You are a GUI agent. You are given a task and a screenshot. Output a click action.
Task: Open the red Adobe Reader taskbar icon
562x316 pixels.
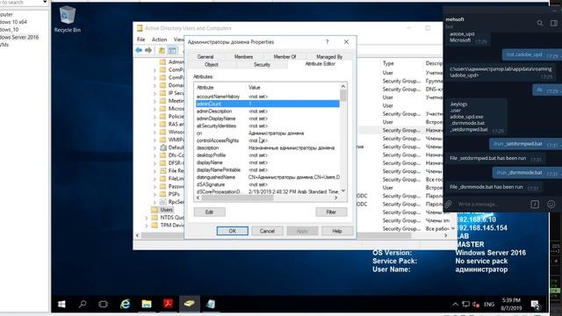click(168, 305)
